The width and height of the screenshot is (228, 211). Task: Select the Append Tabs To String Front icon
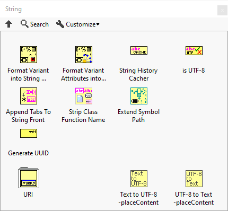pos(29,96)
